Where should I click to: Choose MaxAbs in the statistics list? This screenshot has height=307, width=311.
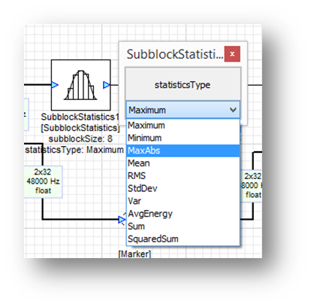(183, 150)
